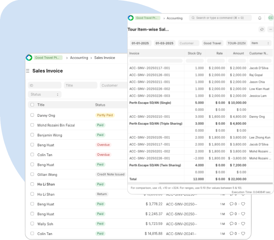This screenshot has height=240, width=274.
Task: Open Wally Soh invoice
Action: 45,224
